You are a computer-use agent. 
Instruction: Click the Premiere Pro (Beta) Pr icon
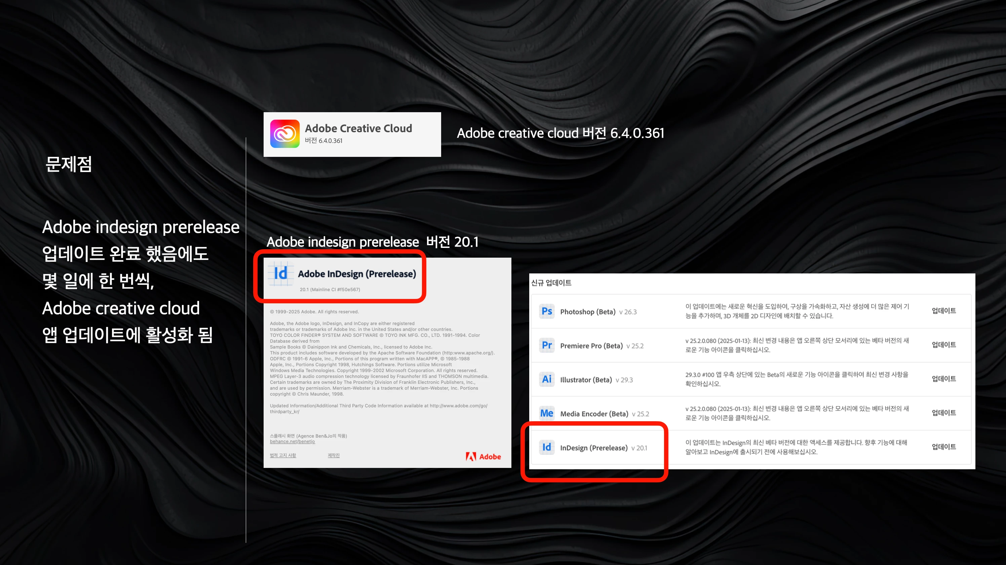547,345
